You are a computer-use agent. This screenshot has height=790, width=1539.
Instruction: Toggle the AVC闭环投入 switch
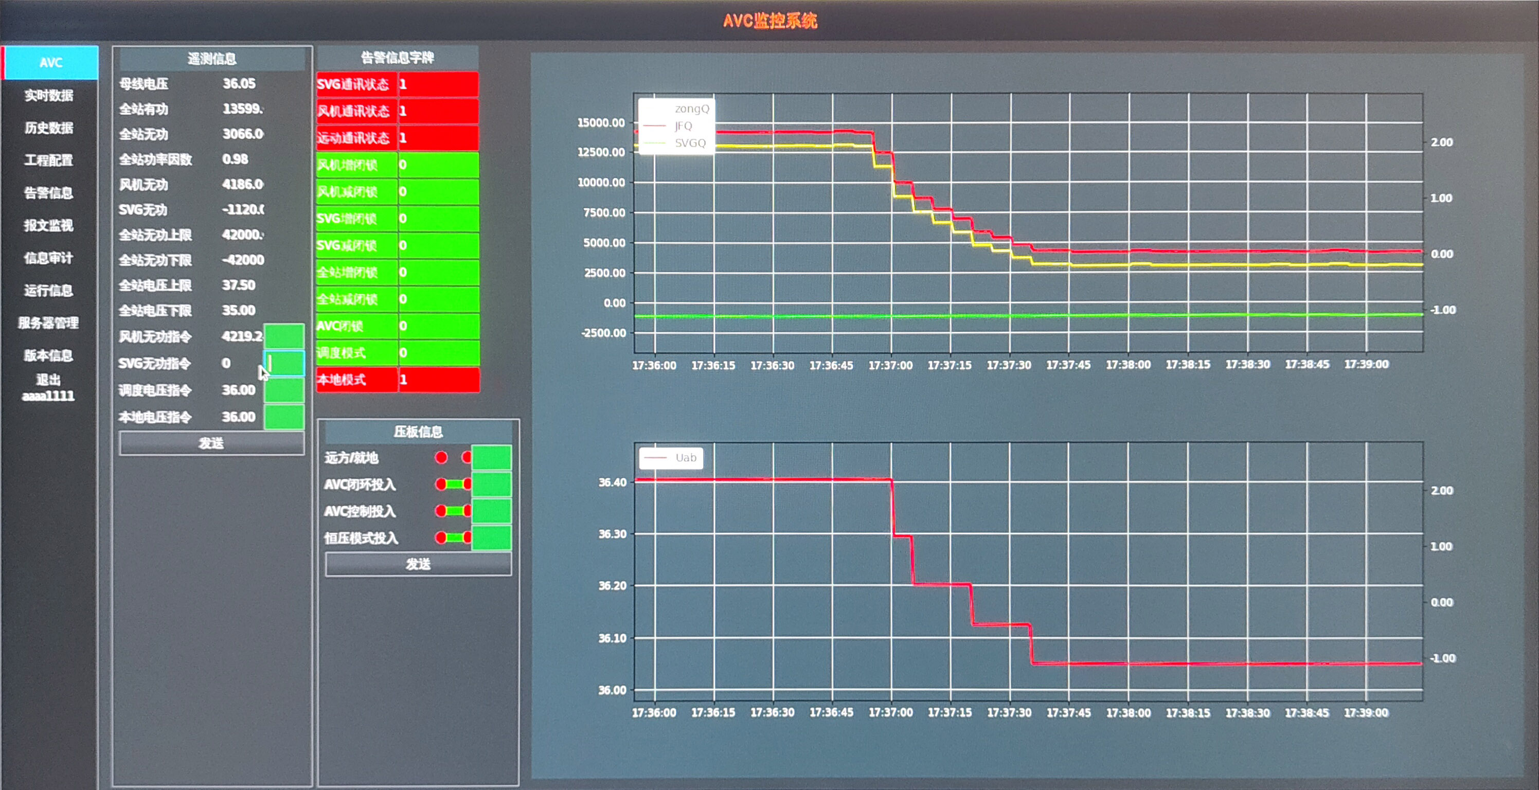pyautogui.click(x=454, y=484)
